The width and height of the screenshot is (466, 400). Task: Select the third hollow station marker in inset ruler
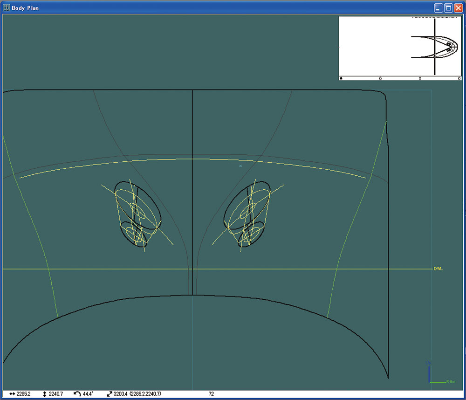tap(420, 78)
